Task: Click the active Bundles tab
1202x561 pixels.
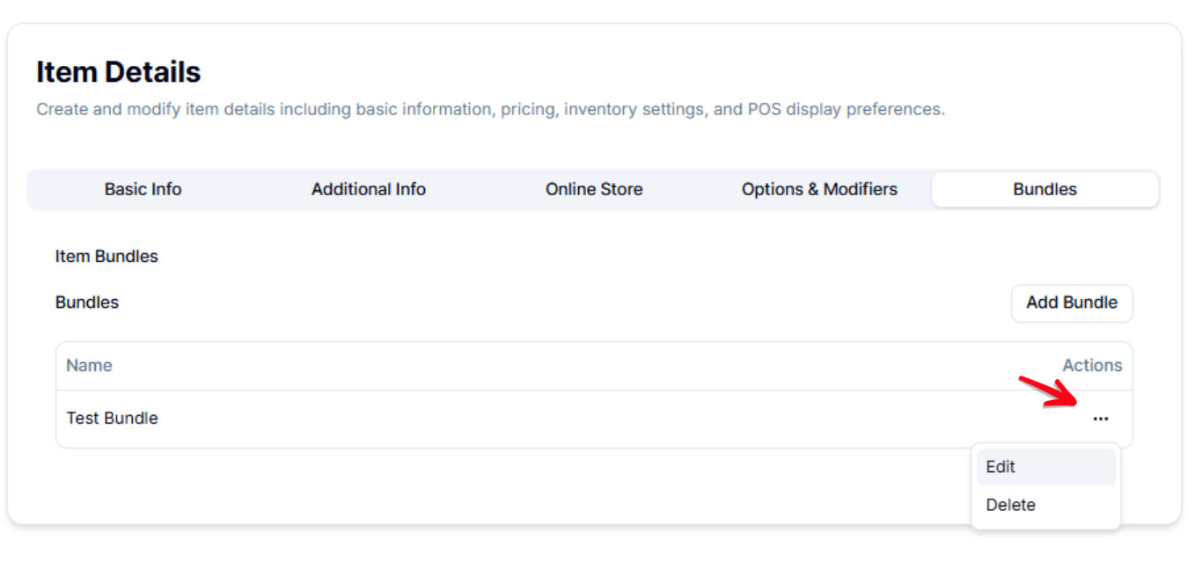Action: point(1044,189)
